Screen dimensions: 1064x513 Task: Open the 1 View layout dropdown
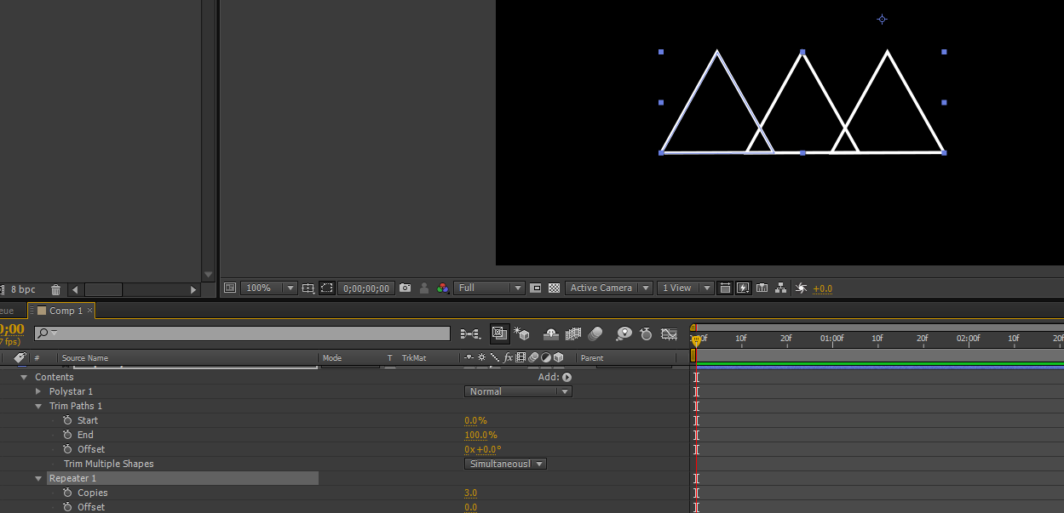[685, 288]
